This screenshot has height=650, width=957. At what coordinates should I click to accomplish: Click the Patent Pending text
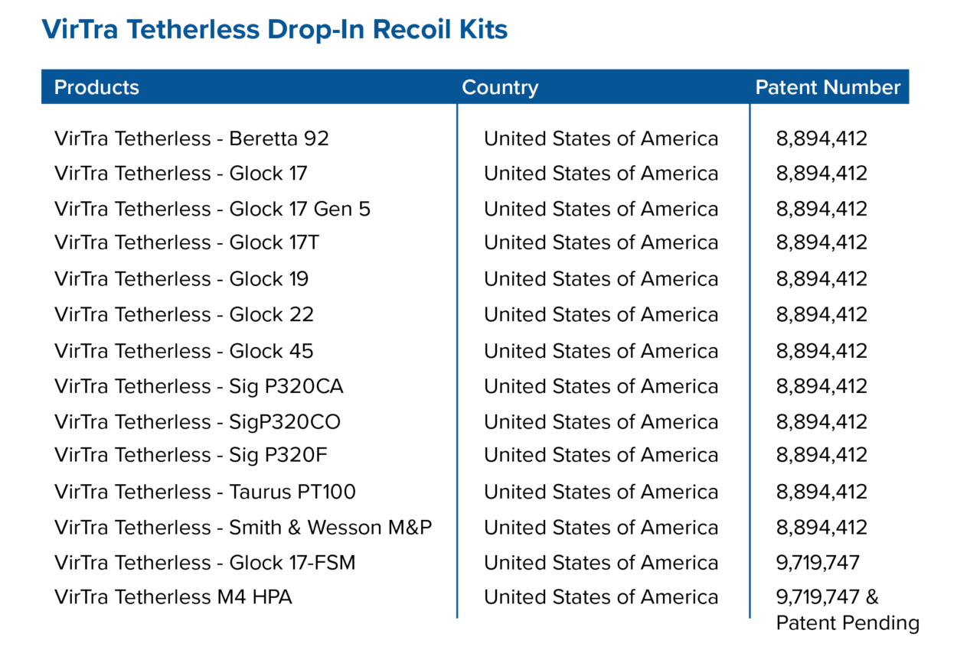point(848,623)
